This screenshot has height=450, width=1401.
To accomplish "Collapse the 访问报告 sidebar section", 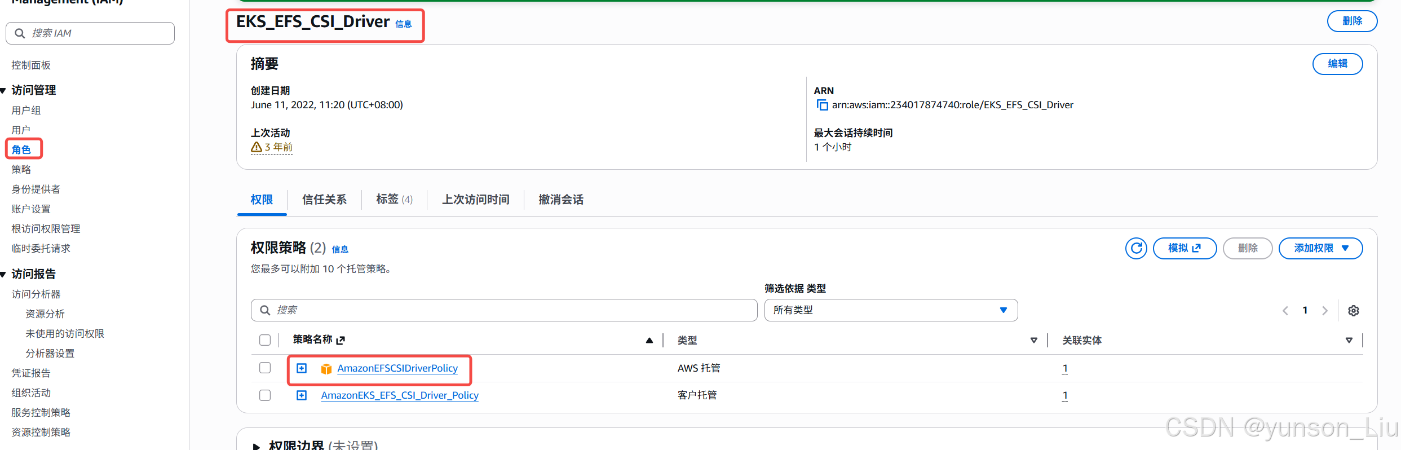I will coord(3,274).
